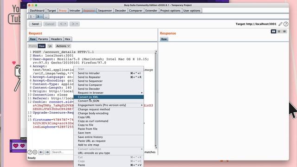The width and height of the screenshot is (297, 167).
Task: Choose Save entire history
Action: (109, 137)
